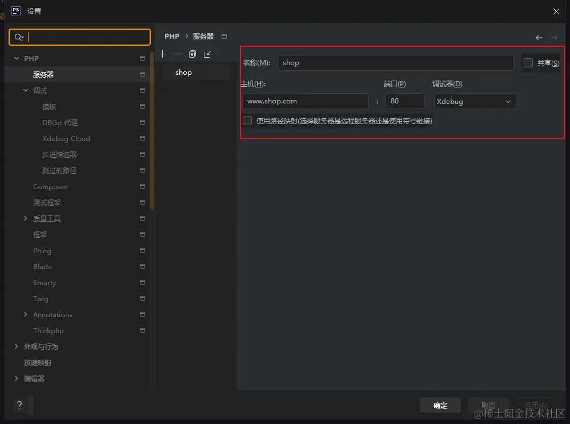Click project icon on 调试 row

tap(143, 90)
